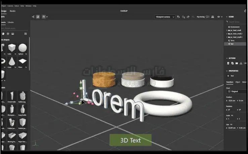Click the group folder icon in Actions

coord(237,63)
